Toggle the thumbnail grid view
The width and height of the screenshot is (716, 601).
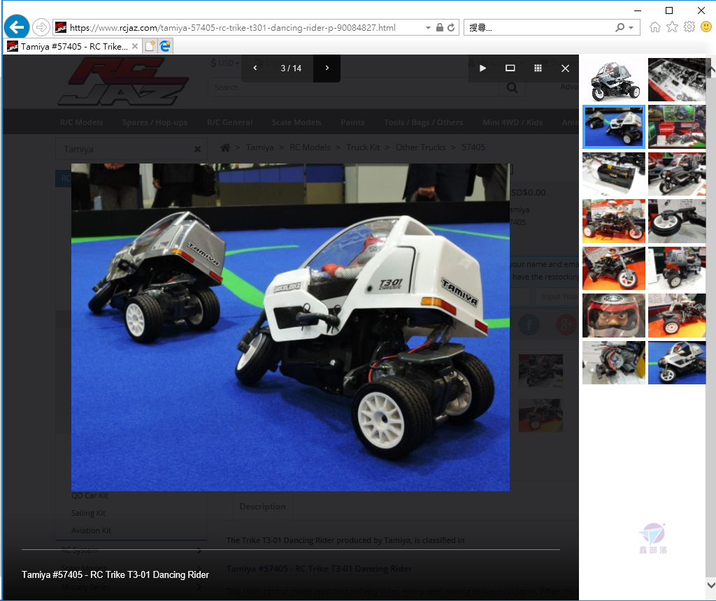point(538,68)
